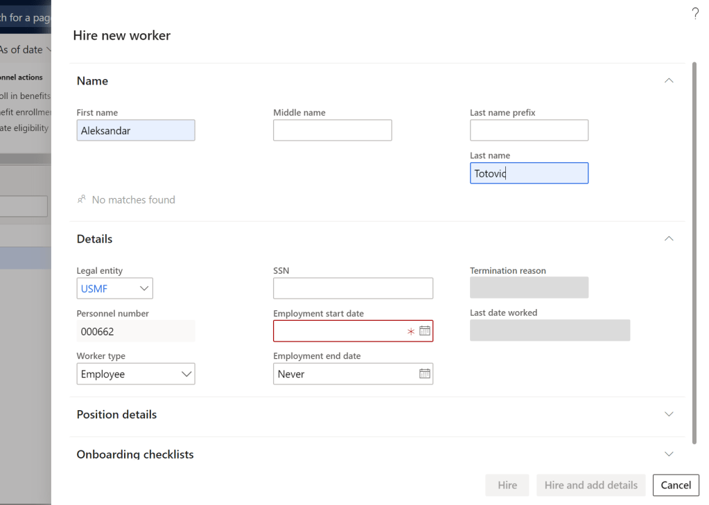Viewport: 709px width, 505px height.
Task: Click the help question mark icon
Action: click(695, 14)
